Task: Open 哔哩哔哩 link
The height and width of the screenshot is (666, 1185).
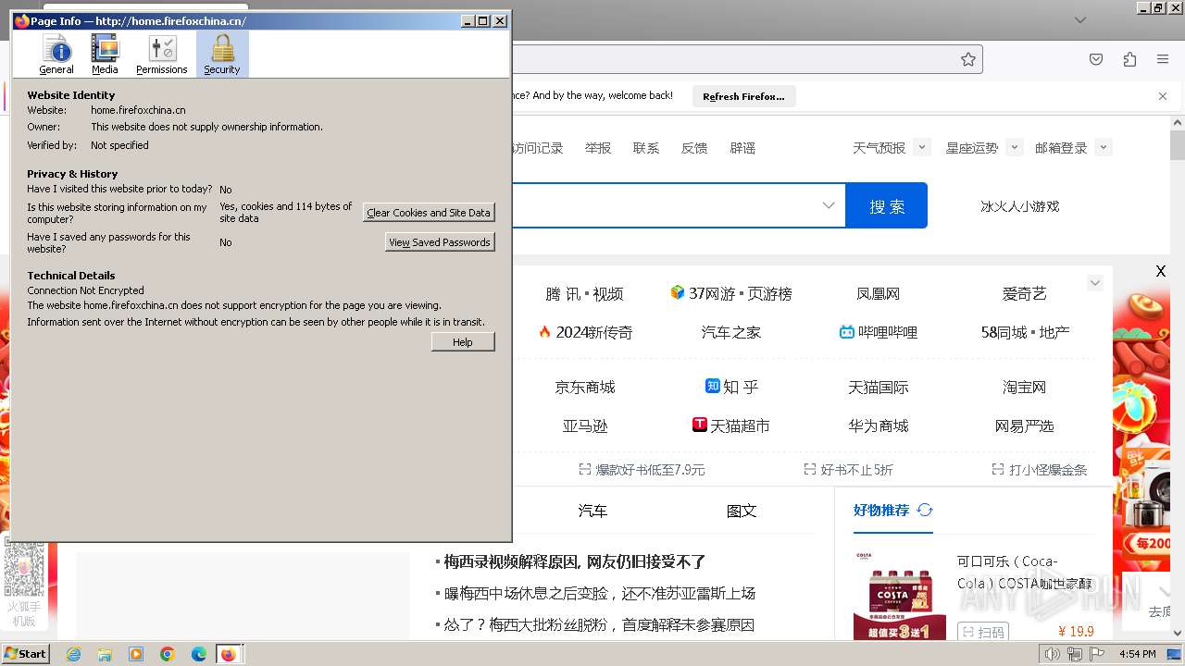Action: pos(878,332)
